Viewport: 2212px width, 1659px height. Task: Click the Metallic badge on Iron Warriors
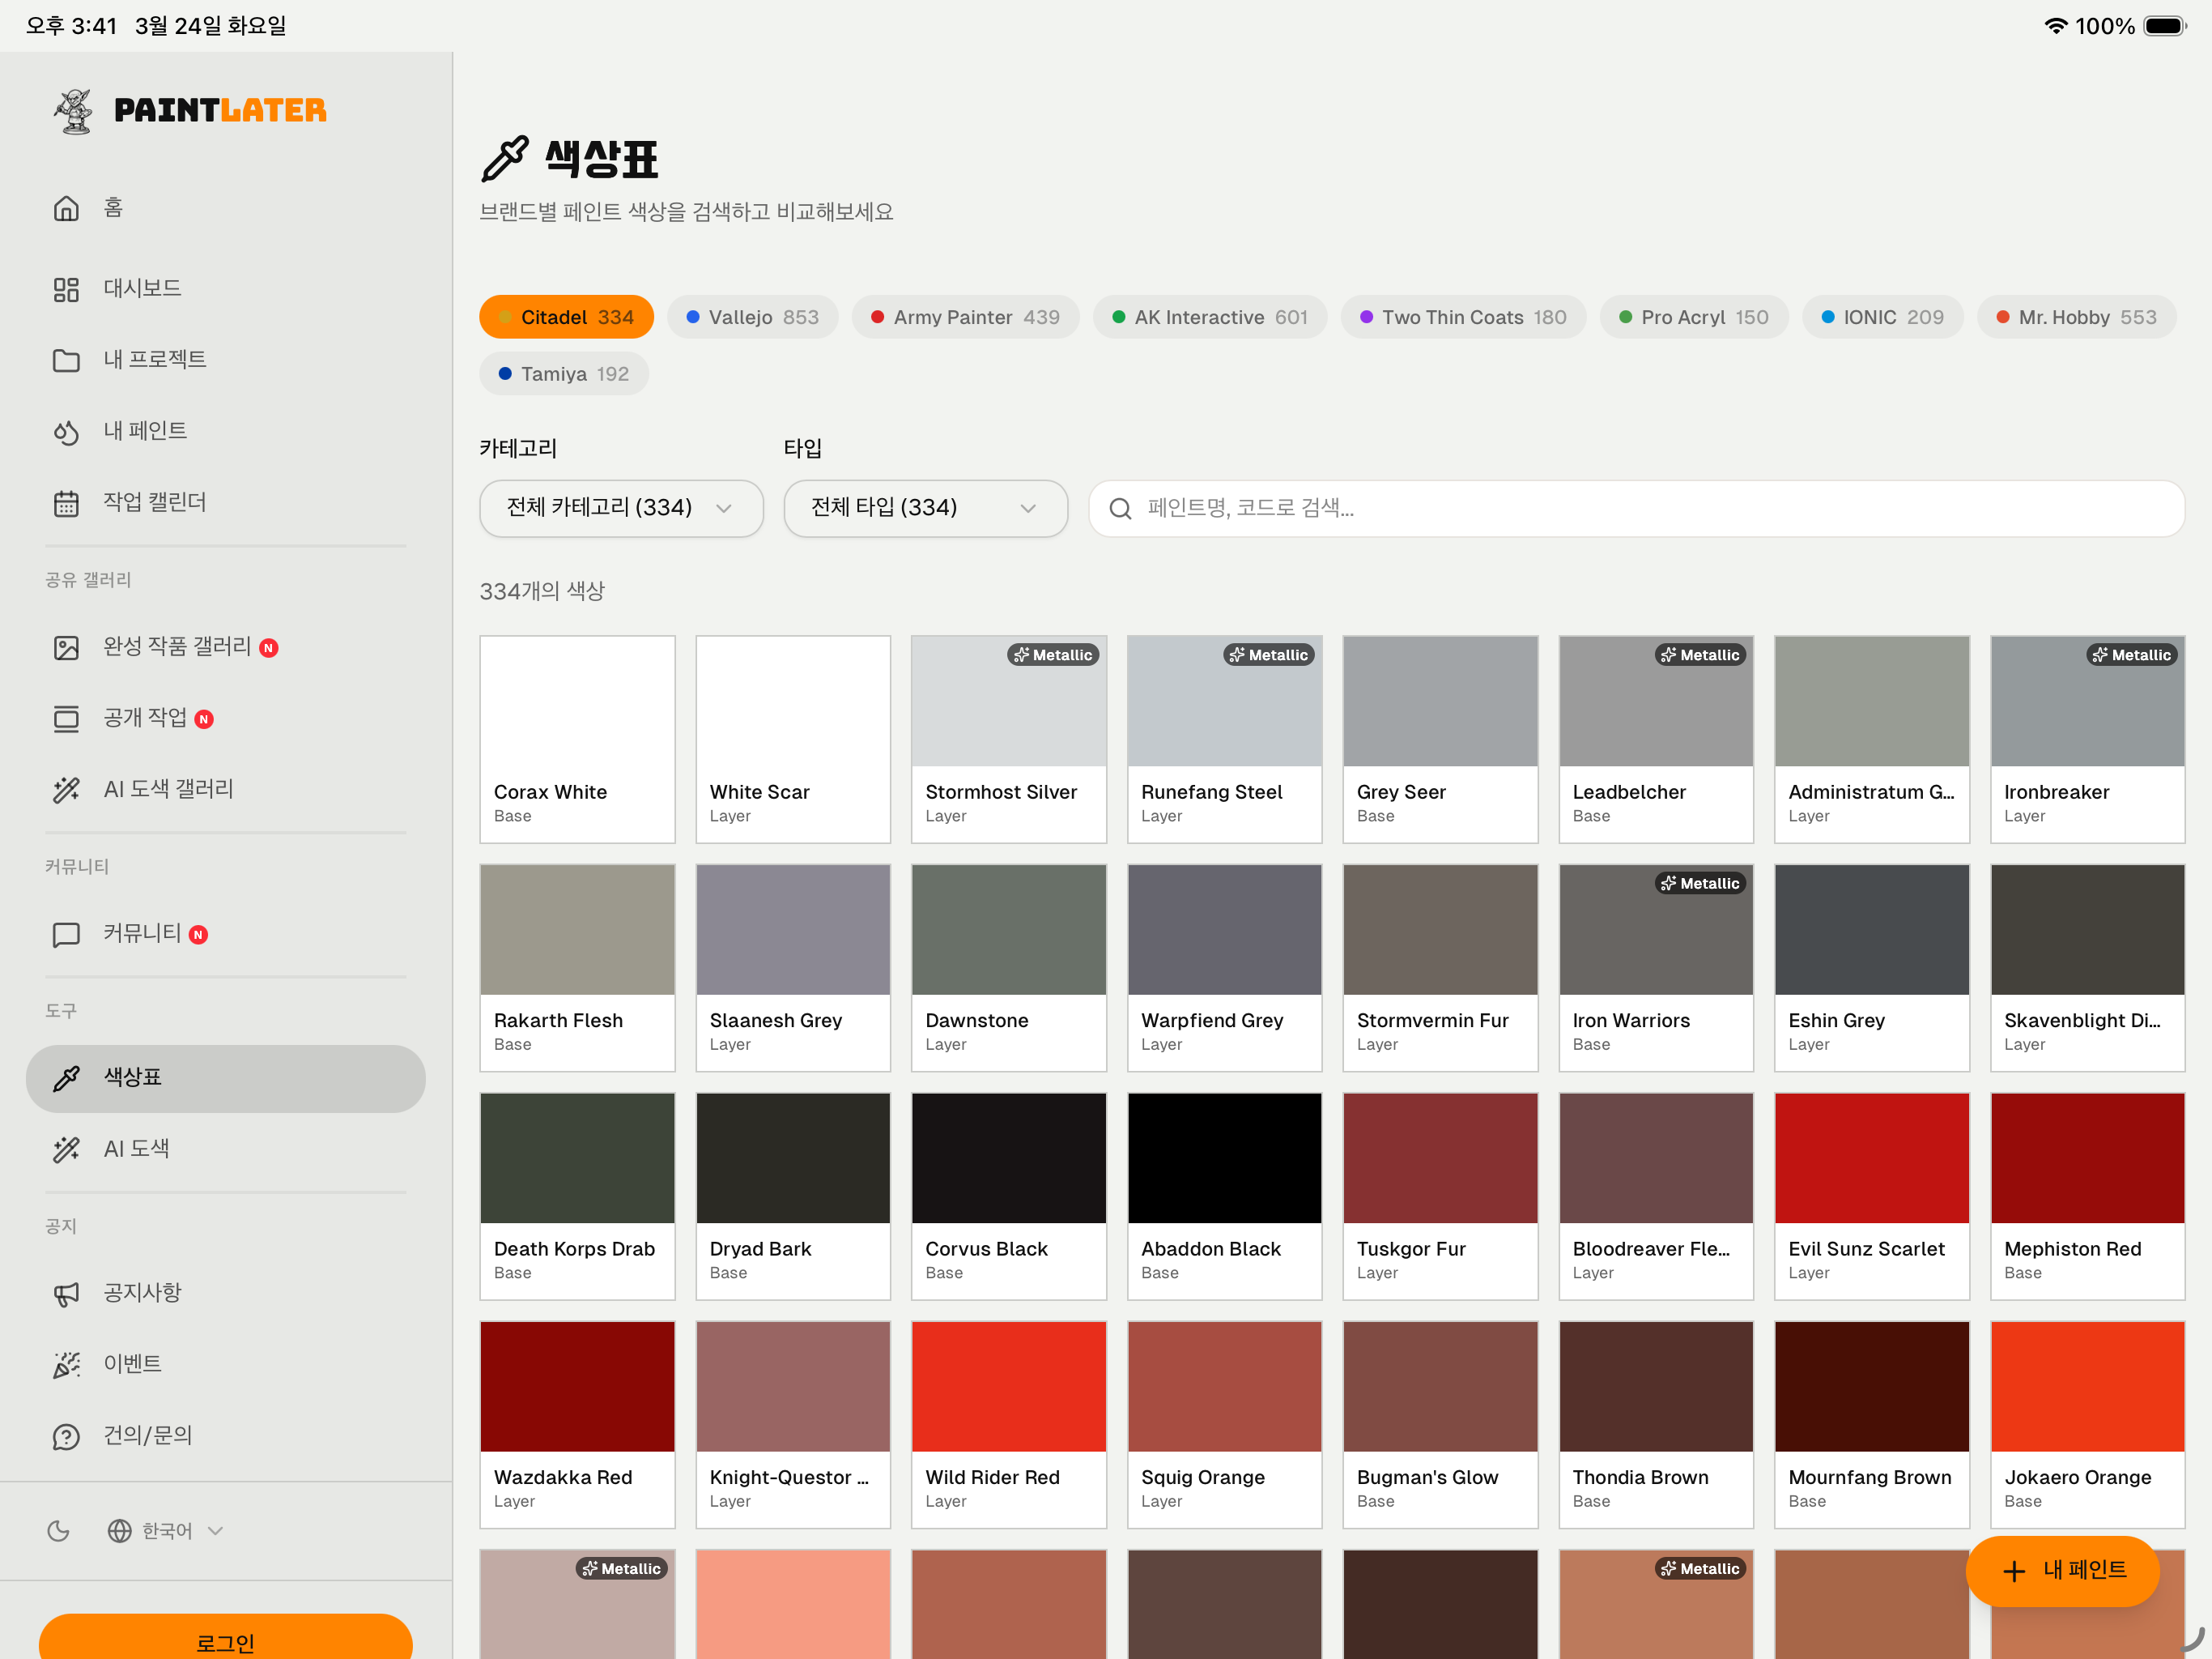click(1700, 884)
